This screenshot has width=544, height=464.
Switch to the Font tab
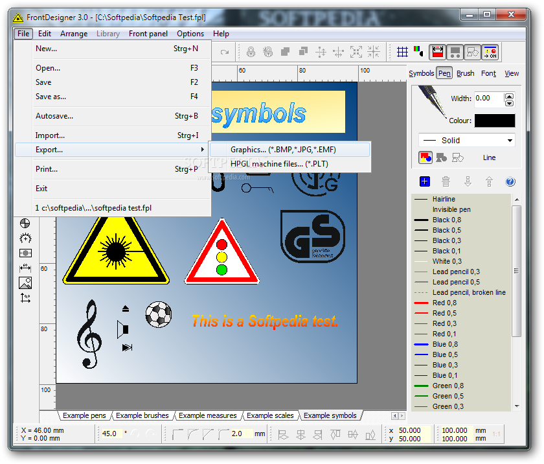[488, 73]
